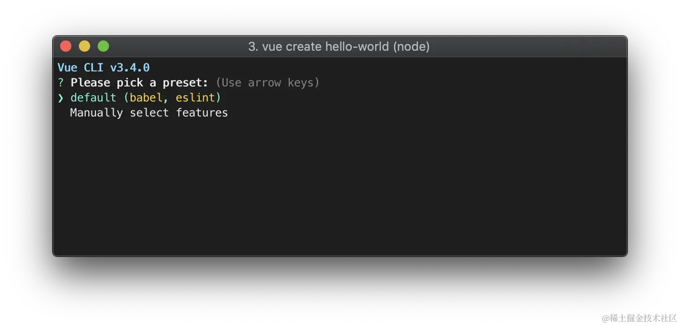Click the red close window button
680x326 pixels.
tap(66, 46)
